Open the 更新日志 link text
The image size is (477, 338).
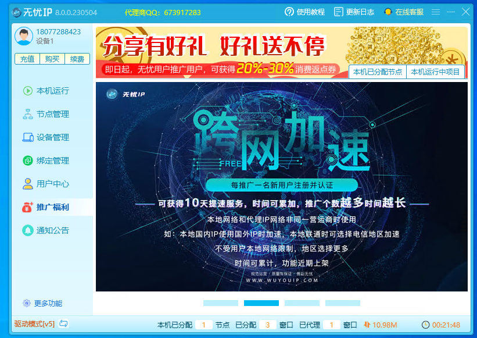tap(360, 12)
